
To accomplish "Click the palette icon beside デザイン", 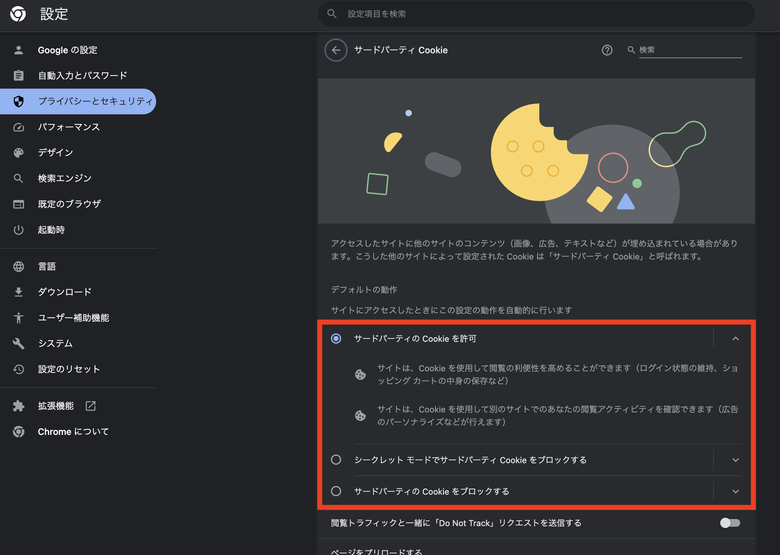I will pyautogui.click(x=18, y=153).
